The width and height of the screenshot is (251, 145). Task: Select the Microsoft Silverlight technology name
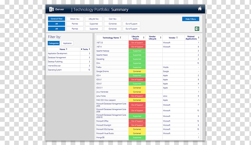point(104,125)
